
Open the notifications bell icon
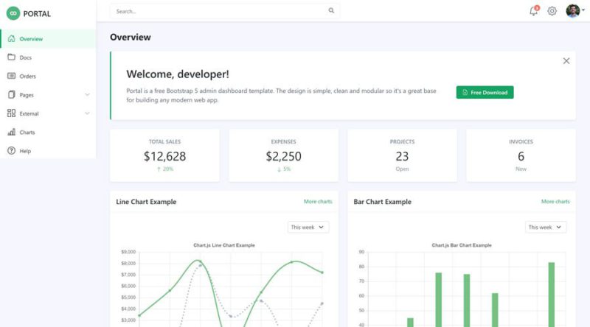(533, 11)
